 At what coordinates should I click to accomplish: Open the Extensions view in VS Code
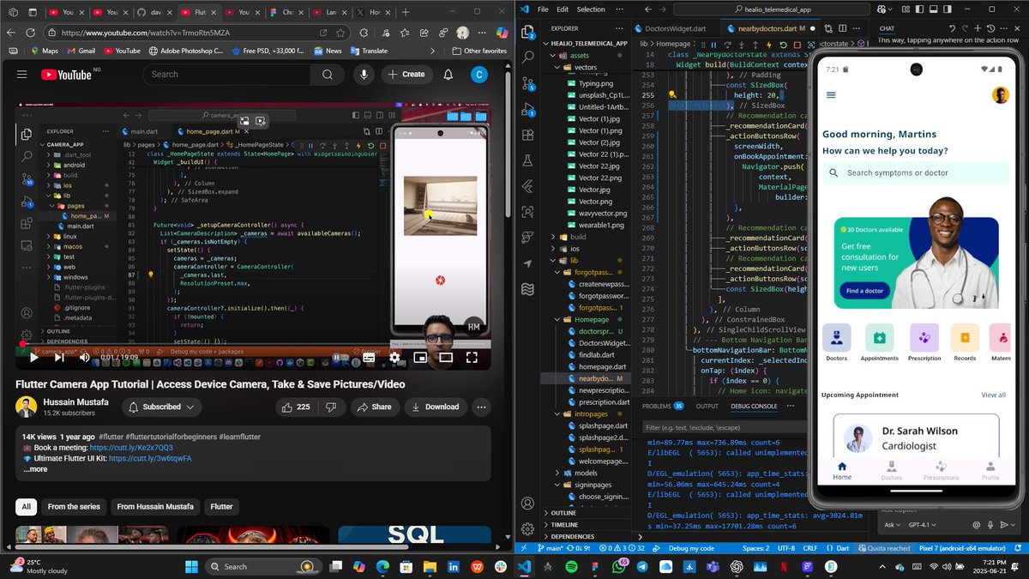click(x=527, y=136)
